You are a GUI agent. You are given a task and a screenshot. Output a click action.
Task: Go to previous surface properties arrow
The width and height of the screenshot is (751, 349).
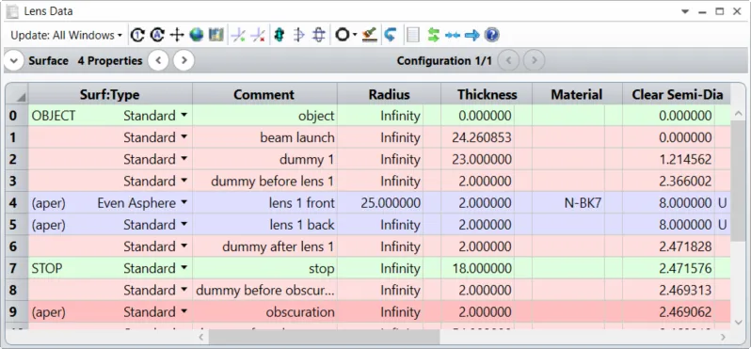point(158,61)
